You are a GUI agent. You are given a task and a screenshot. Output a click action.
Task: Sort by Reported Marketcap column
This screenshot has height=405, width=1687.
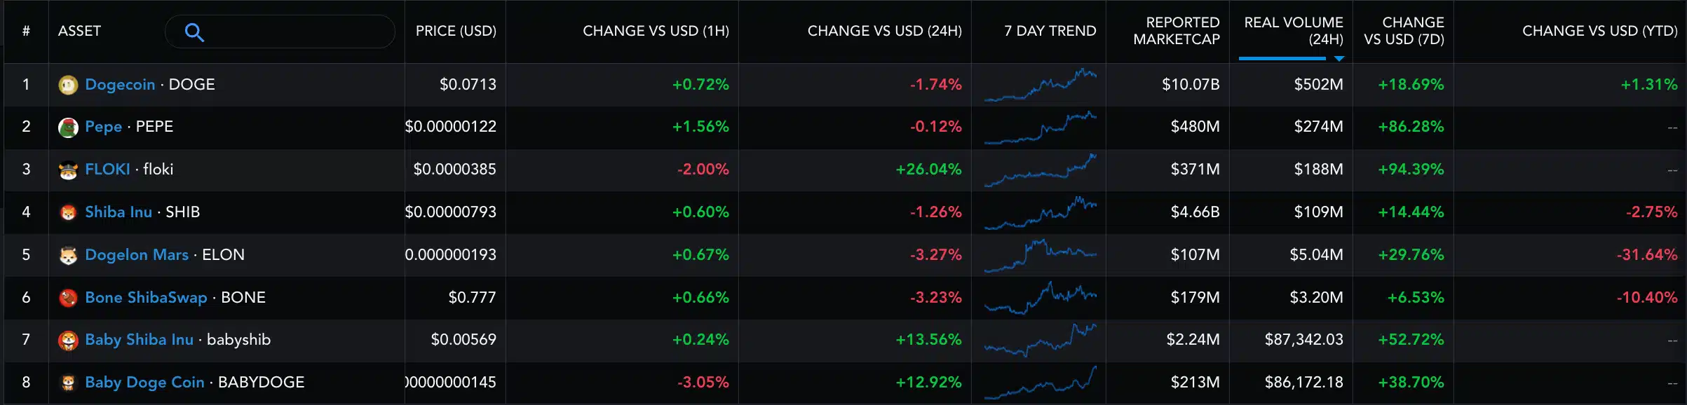(1176, 31)
